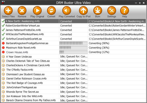Open the Burn tool icon
147x103 pixels.
98,10
